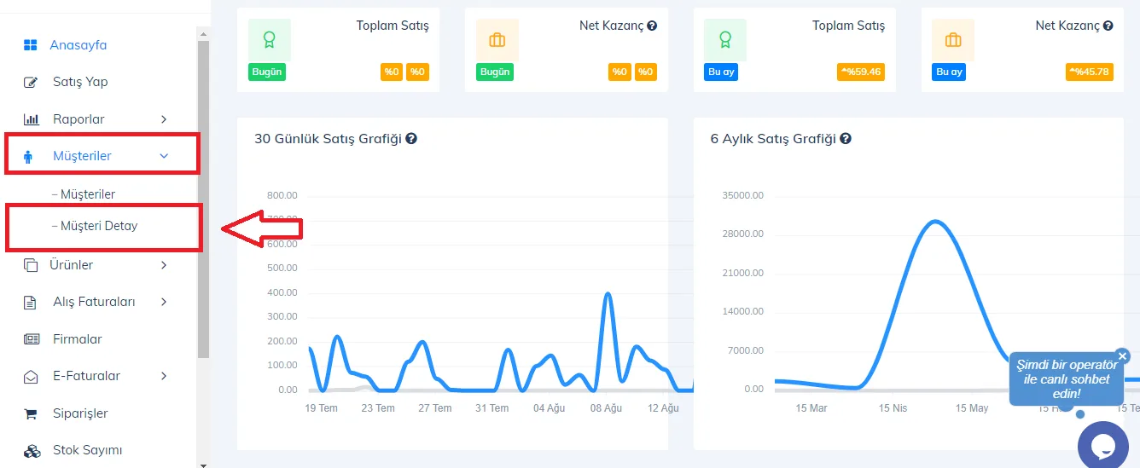Click the 30 Günlük Satış Grafiği title
The width and height of the screenshot is (1140, 468).
pos(328,138)
